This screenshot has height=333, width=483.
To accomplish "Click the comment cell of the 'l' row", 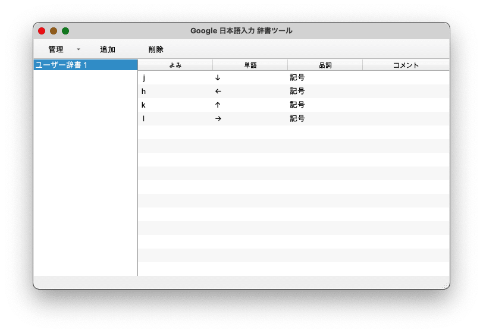I will tap(406, 118).
